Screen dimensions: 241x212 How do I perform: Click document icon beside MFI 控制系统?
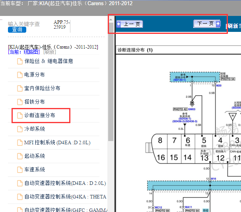19,143
